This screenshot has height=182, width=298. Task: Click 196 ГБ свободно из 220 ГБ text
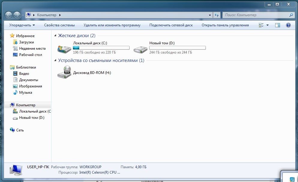(x=94, y=52)
